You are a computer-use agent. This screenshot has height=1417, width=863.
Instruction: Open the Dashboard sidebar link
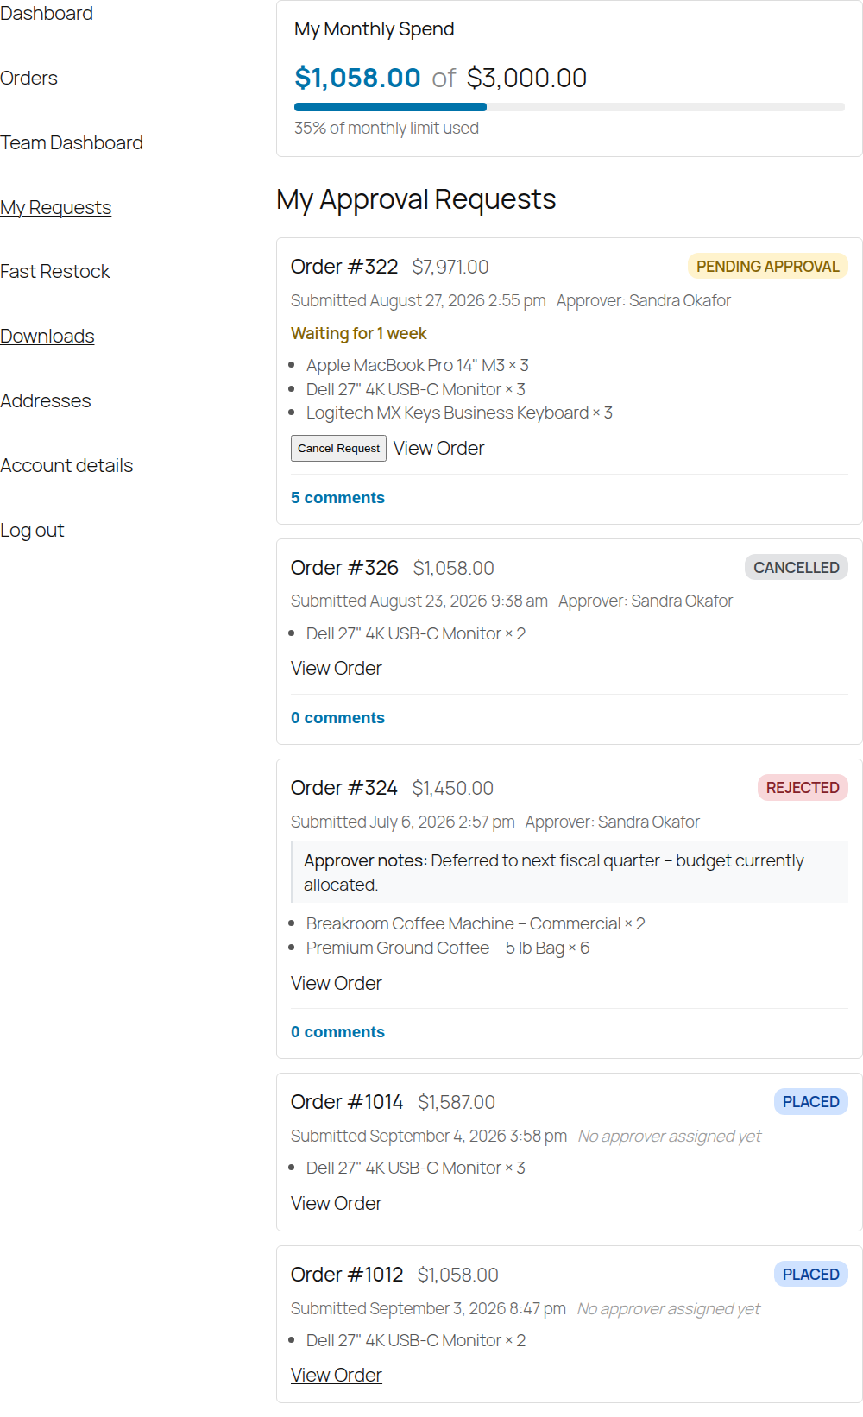(x=47, y=14)
